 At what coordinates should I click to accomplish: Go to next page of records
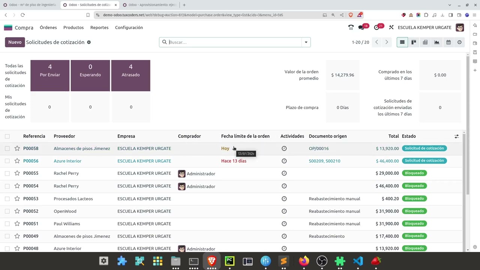point(387,42)
